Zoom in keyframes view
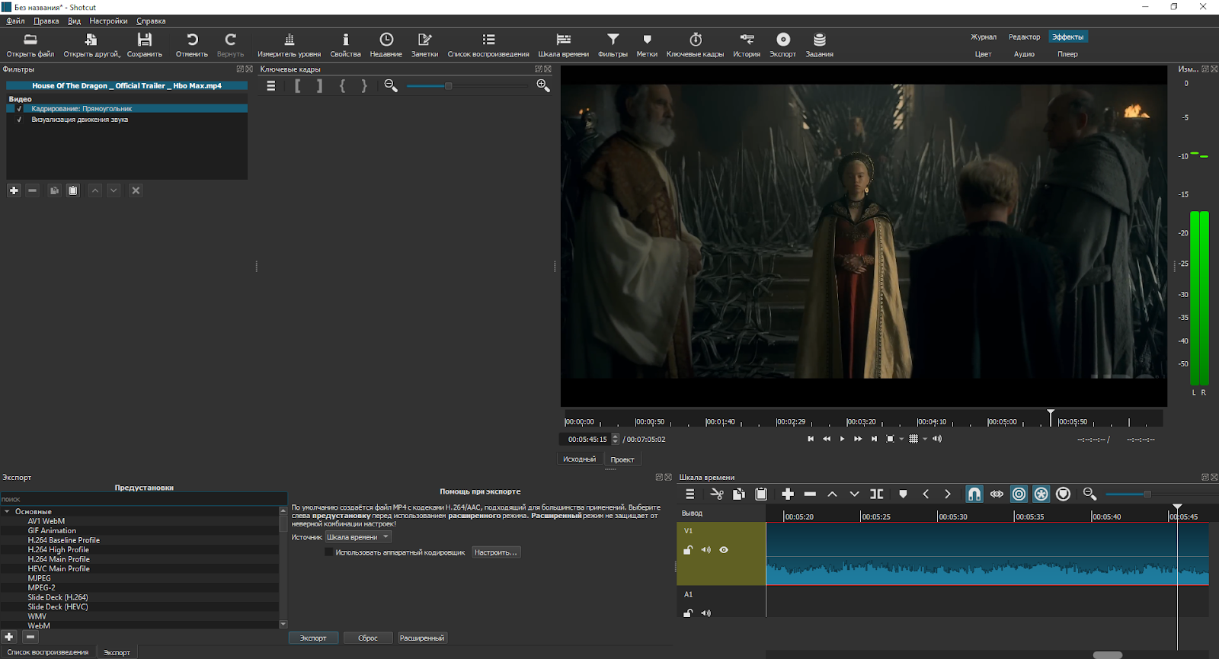 pos(543,86)
